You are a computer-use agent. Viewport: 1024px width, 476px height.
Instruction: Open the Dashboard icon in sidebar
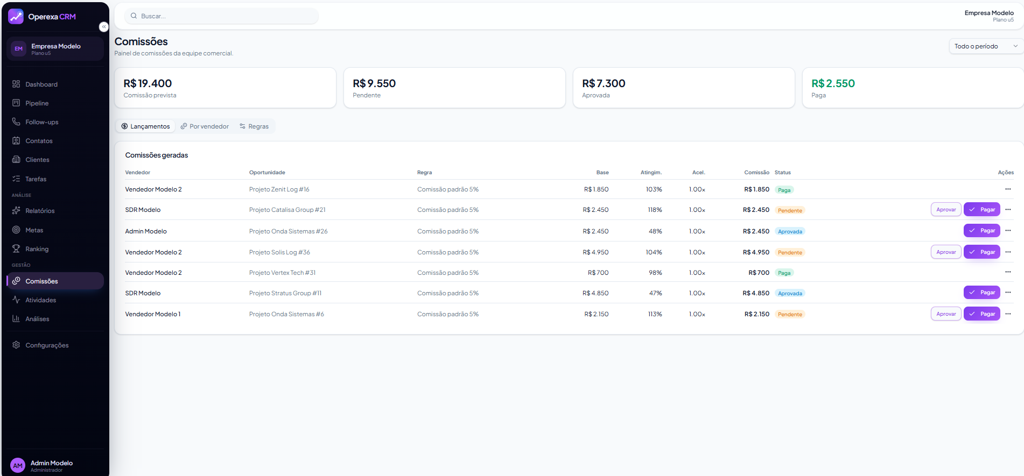[x=16, y=84]
